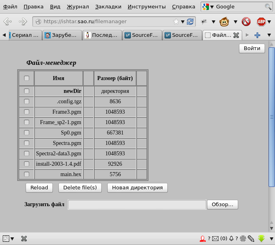The height and width of the screenshot is (245, 275).
Task: Open the search engine dropdown next to Google
Action: coord(212,7)
